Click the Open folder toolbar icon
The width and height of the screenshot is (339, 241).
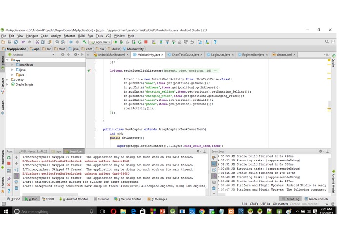click(3, 42)
